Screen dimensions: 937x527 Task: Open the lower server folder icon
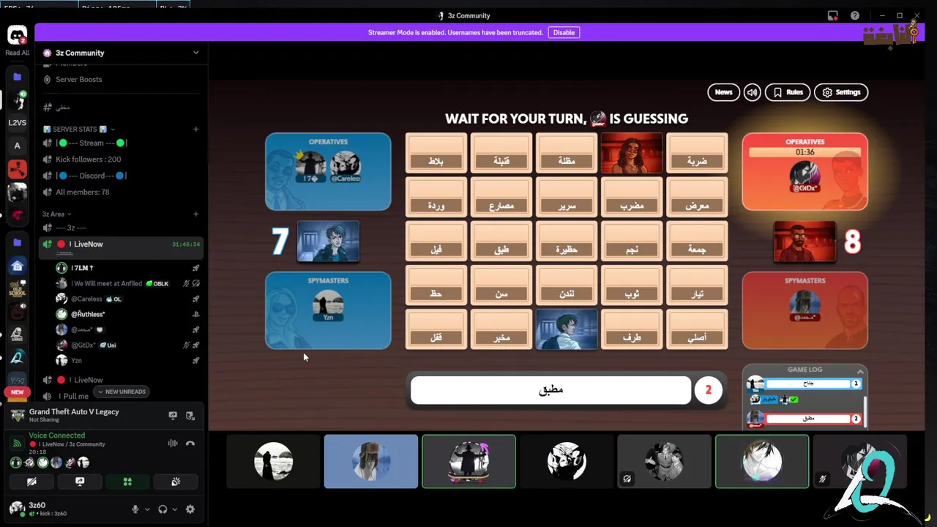pos(17,242)
